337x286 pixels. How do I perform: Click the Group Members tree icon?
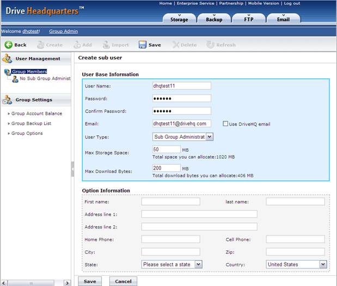7,72
